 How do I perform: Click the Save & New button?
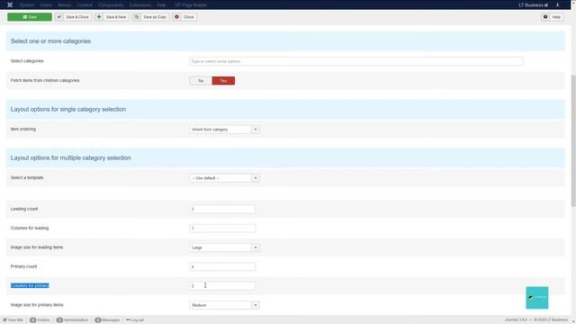pyautogui.click(x=112, y=17)
